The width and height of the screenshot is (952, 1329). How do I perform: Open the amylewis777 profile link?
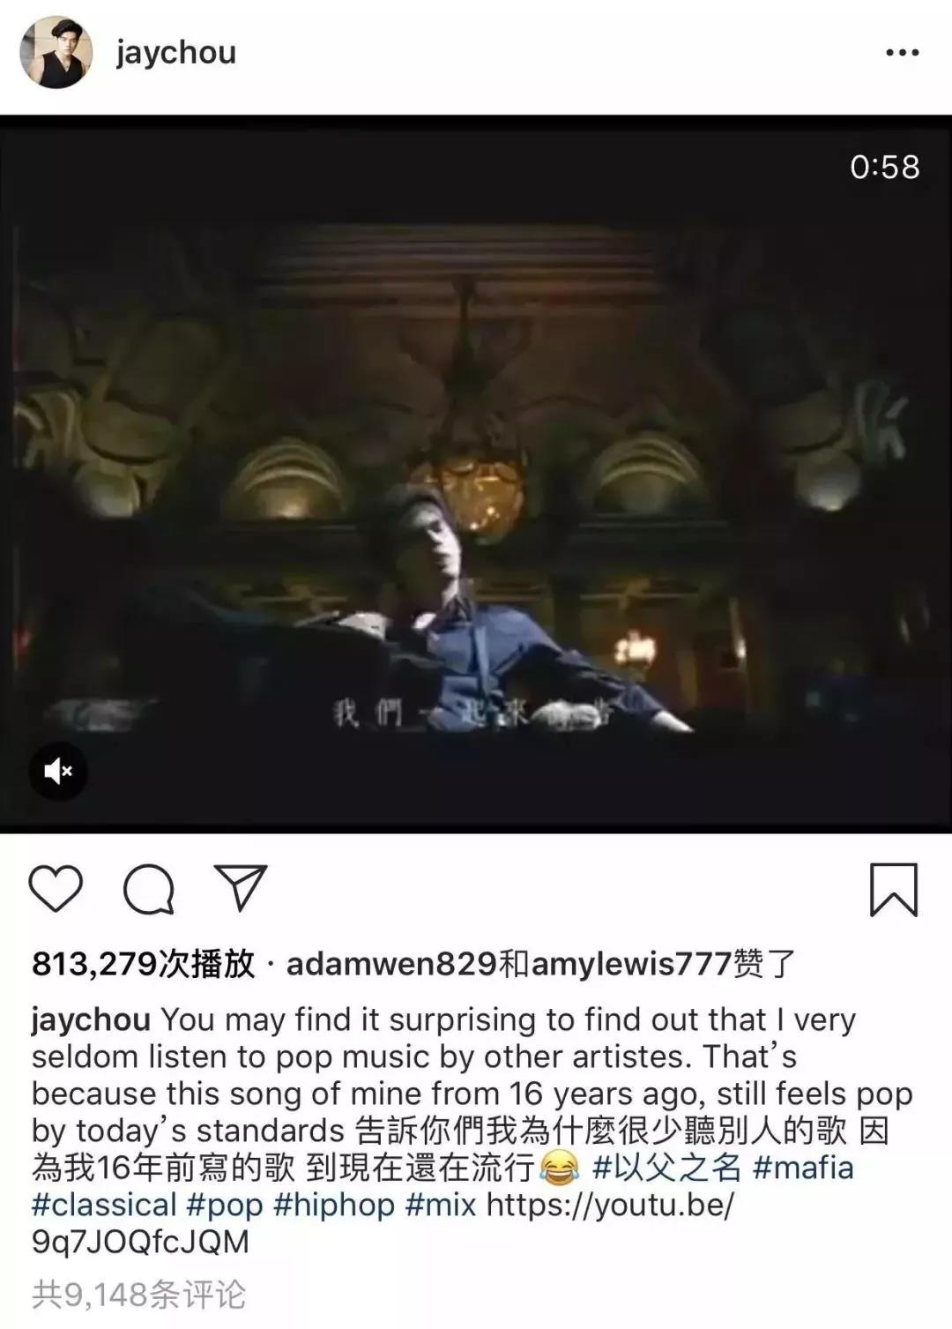[630, 964]
